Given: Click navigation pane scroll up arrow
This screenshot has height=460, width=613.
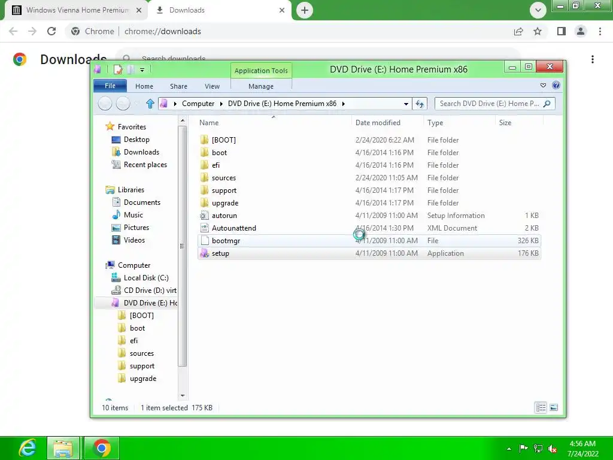Looking at the screenshot, I should (x=183, y=120).
